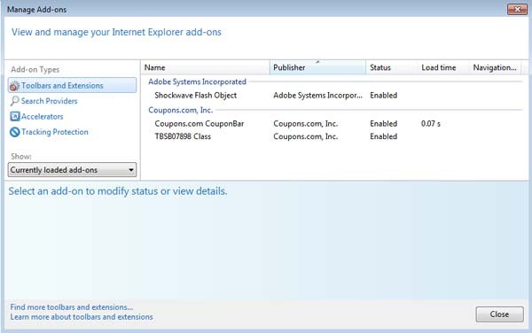The width and height of the screenshot is (532, 333).
Task: Select Search Providers add-on type
Action: [49, 101]
